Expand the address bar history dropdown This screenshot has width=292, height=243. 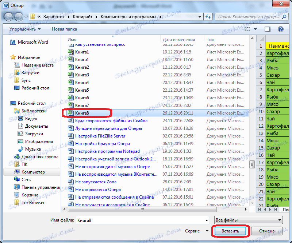(x=200, y=17)
